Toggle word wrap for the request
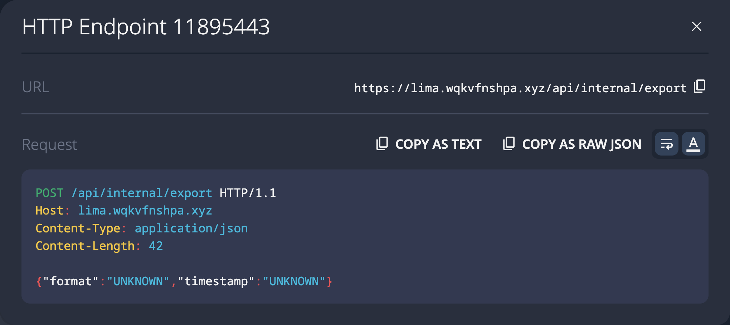The image size is (730, 325). tap(666, 144)
